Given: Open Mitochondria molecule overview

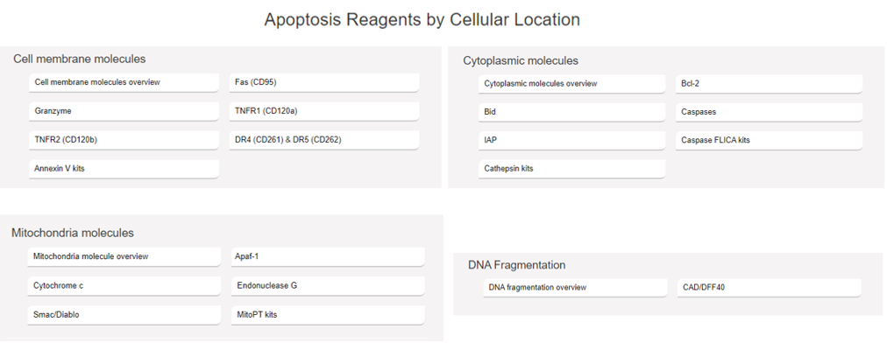Looking at the screenshot, I should (x=124, y=256).
